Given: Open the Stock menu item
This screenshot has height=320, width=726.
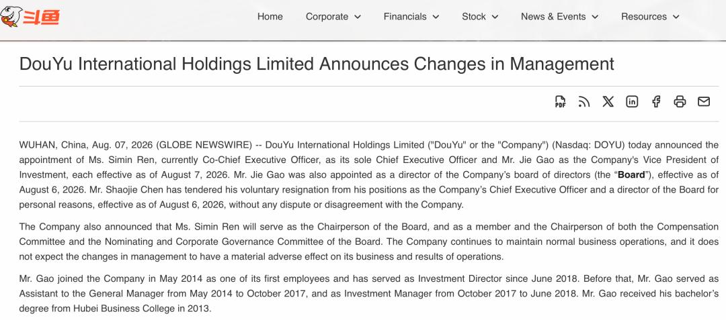Looking at the screenshot, I should coord(474,17).
